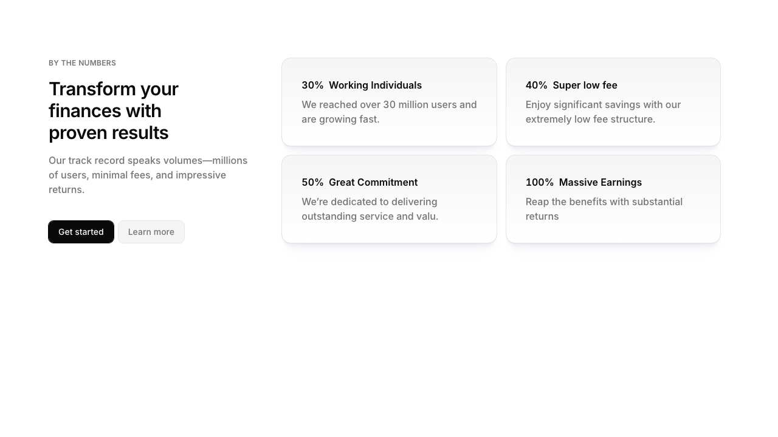Click the 50% figure

312,183
